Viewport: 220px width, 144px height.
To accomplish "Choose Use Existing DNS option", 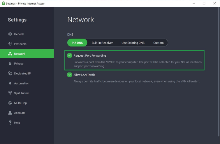I will pos(133,43).
